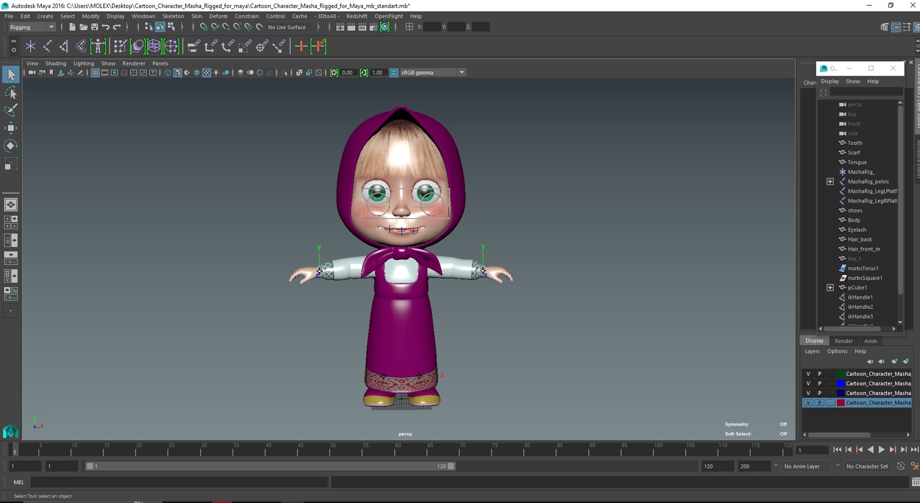Click the current frame number field

click(x=812, y=450)
